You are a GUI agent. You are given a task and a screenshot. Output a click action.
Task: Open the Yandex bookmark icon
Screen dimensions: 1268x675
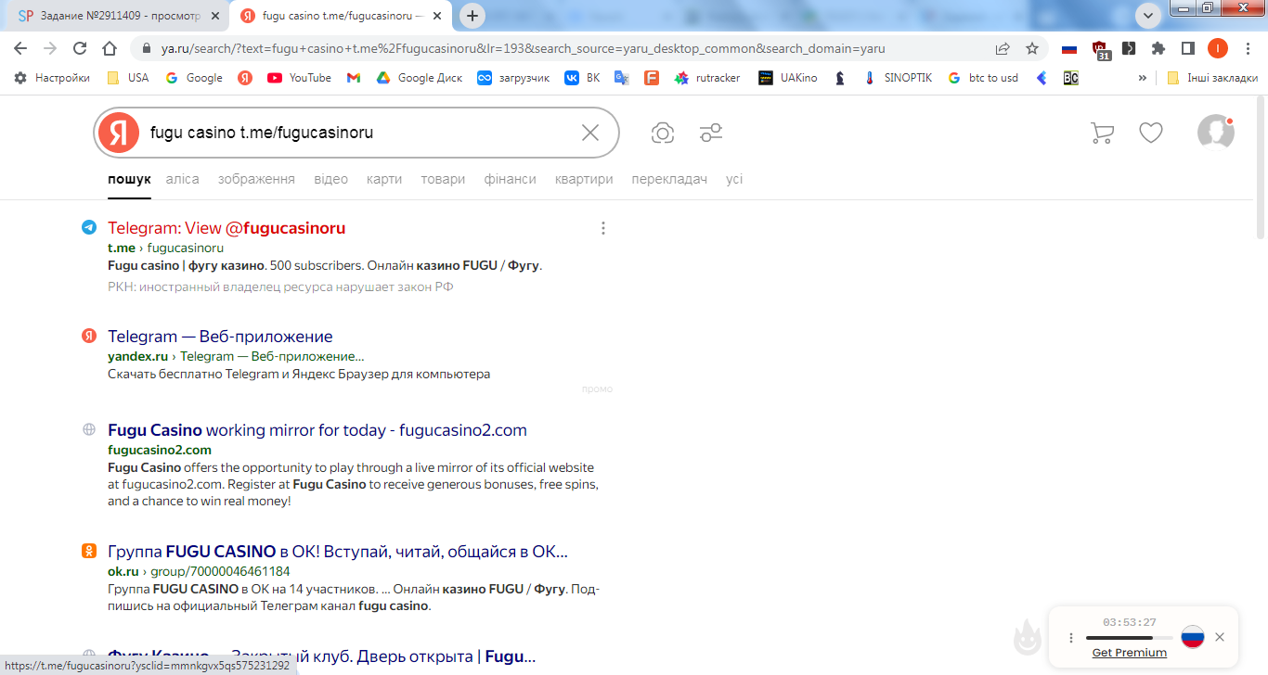[x=245, y=78]
